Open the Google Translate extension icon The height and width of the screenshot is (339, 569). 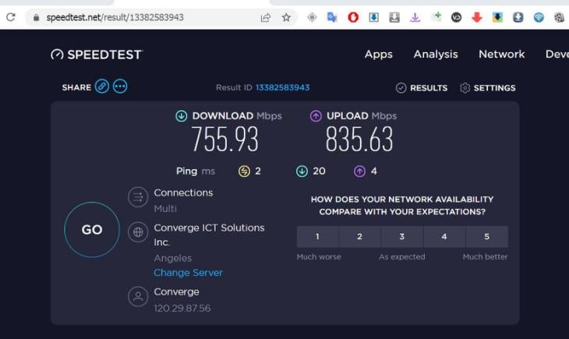(x=332, y=17)
